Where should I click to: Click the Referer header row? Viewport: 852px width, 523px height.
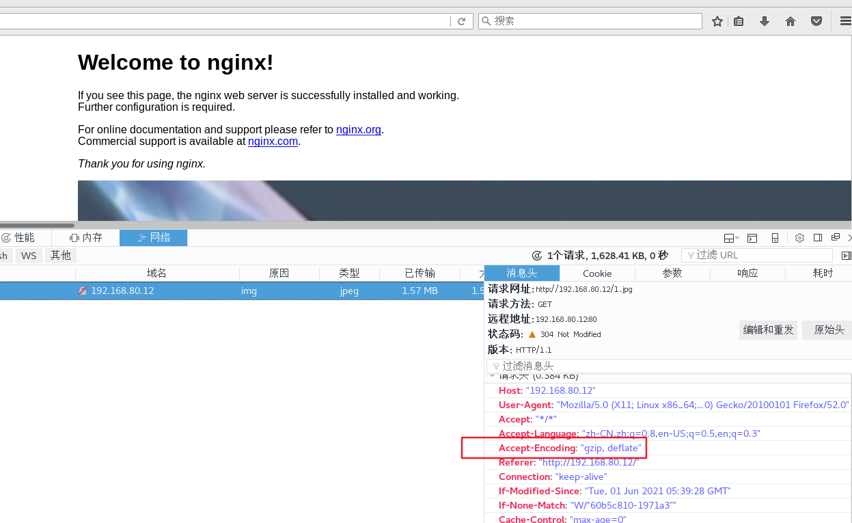pyautogui.click(x=668, y=462)
